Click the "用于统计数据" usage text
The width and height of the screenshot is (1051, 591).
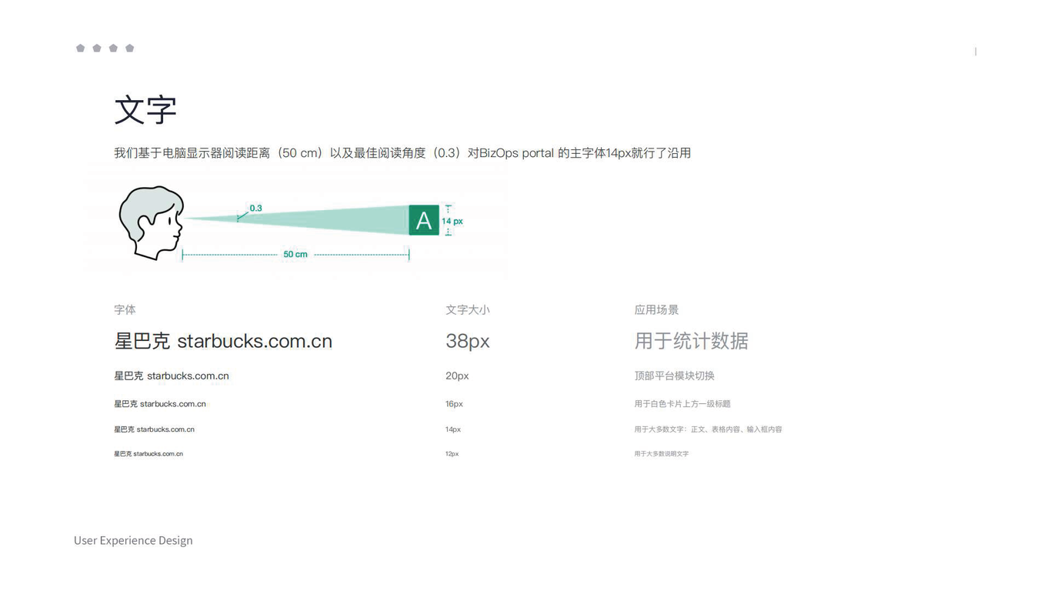click(x=691, y=341)
